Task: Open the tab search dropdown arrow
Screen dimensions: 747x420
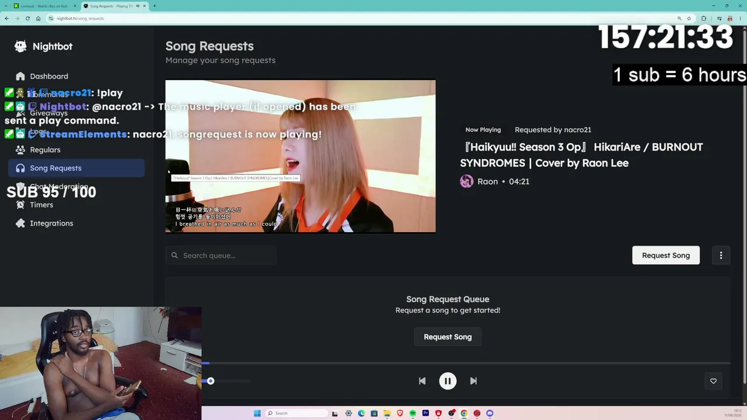Action: pos(5,6)
